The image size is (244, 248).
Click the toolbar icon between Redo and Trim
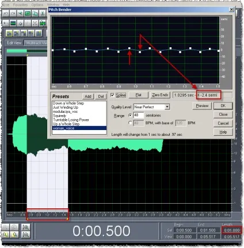[x=20, y=13]
